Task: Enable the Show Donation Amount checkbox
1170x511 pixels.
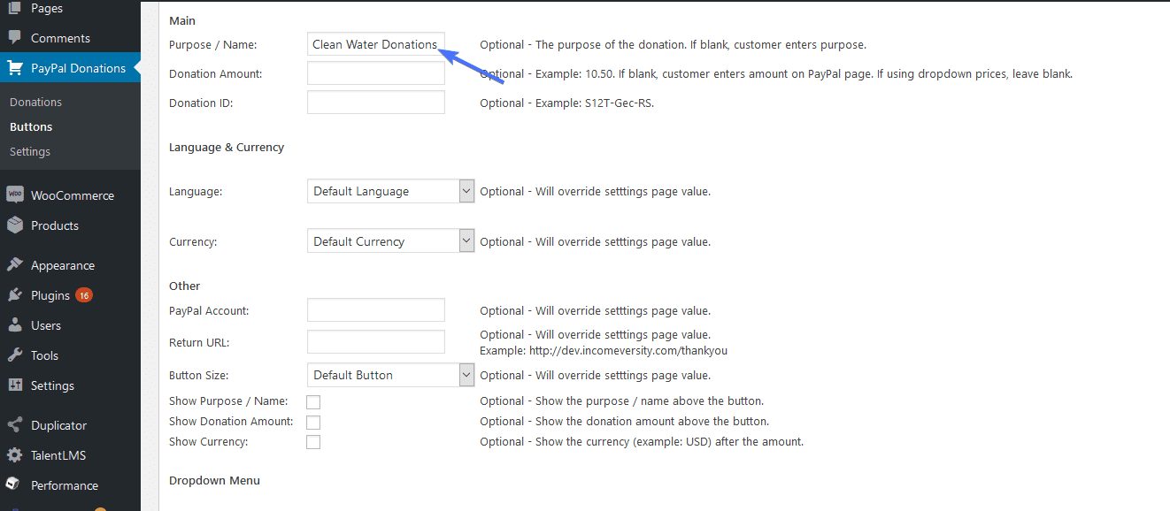Action: [313, 423]
